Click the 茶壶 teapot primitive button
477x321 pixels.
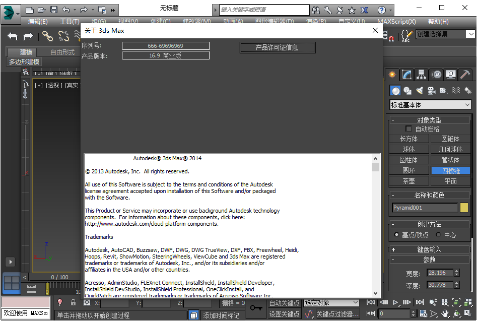(409, 181)
